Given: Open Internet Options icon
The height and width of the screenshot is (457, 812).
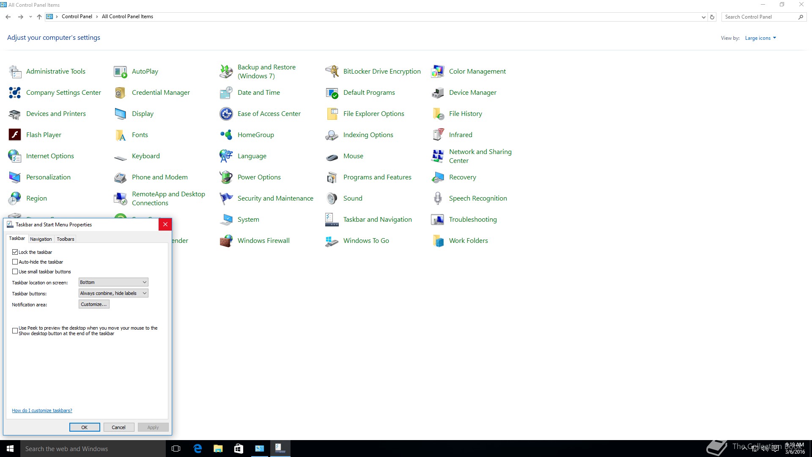Looking at the screenshot, I should (x=15, y=156).
